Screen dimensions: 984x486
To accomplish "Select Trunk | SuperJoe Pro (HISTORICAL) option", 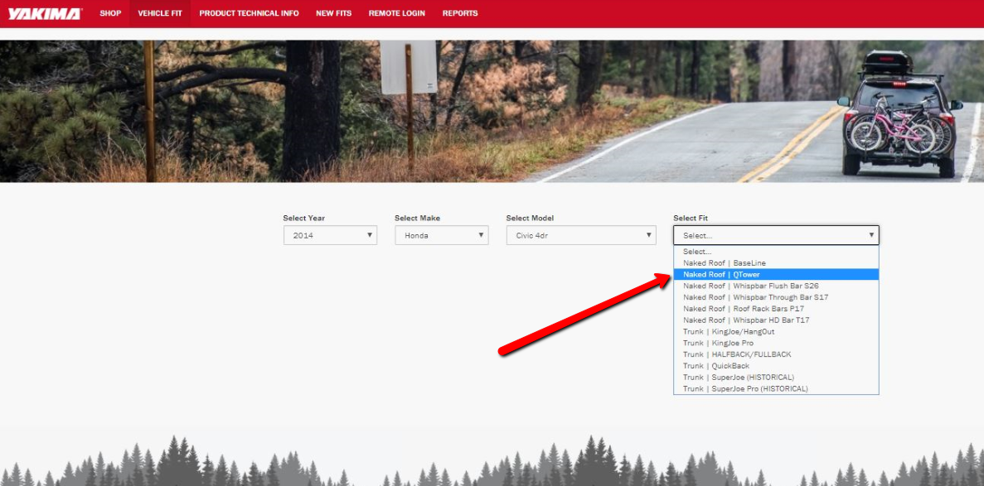I will point(776,389).
